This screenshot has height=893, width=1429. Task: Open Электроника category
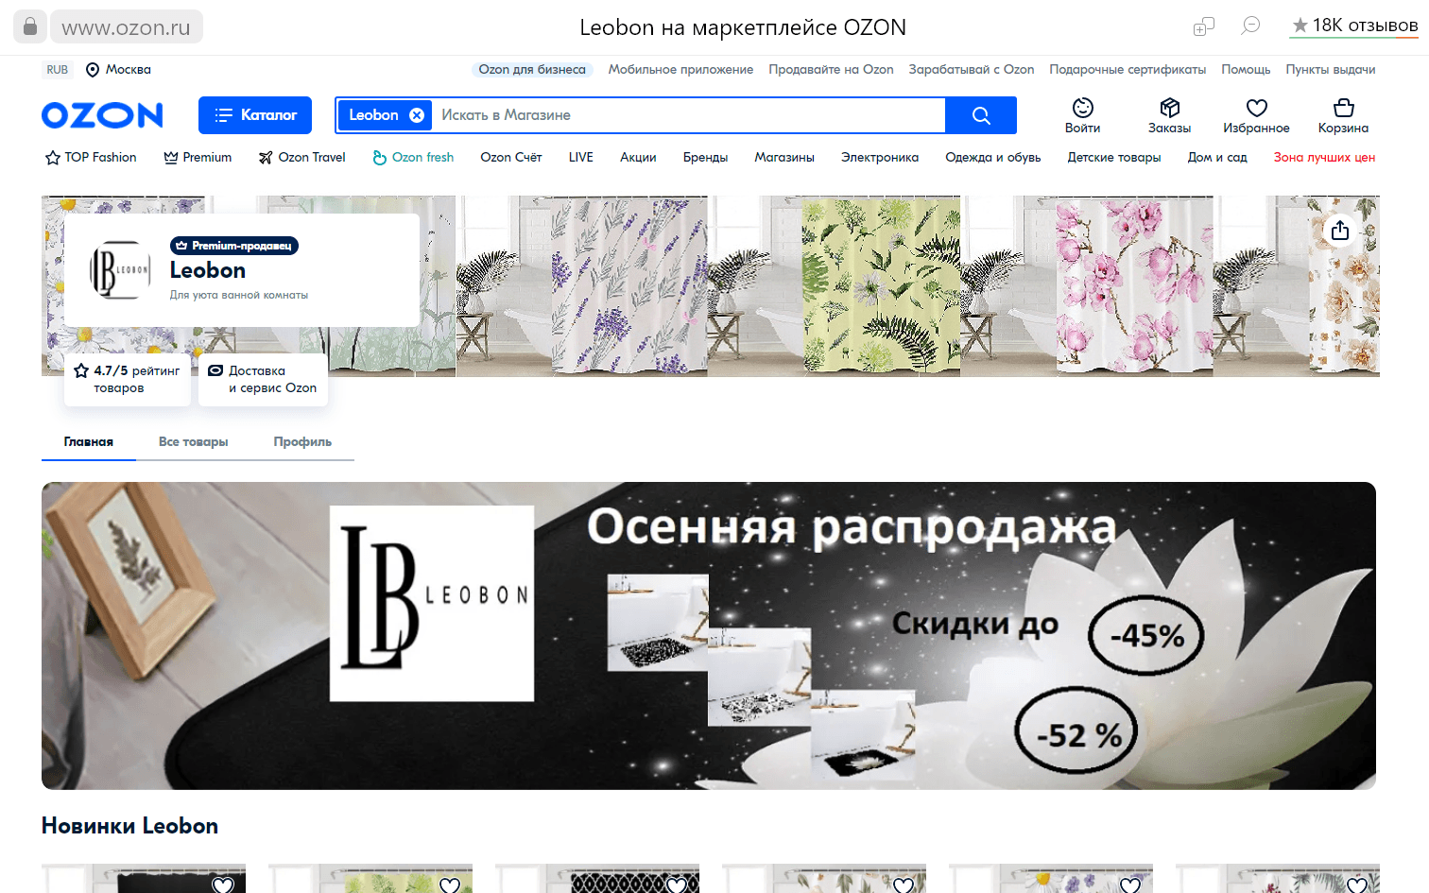880,158
